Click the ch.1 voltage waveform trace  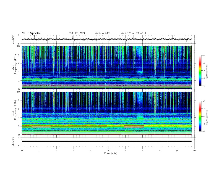tap(106, 39)
